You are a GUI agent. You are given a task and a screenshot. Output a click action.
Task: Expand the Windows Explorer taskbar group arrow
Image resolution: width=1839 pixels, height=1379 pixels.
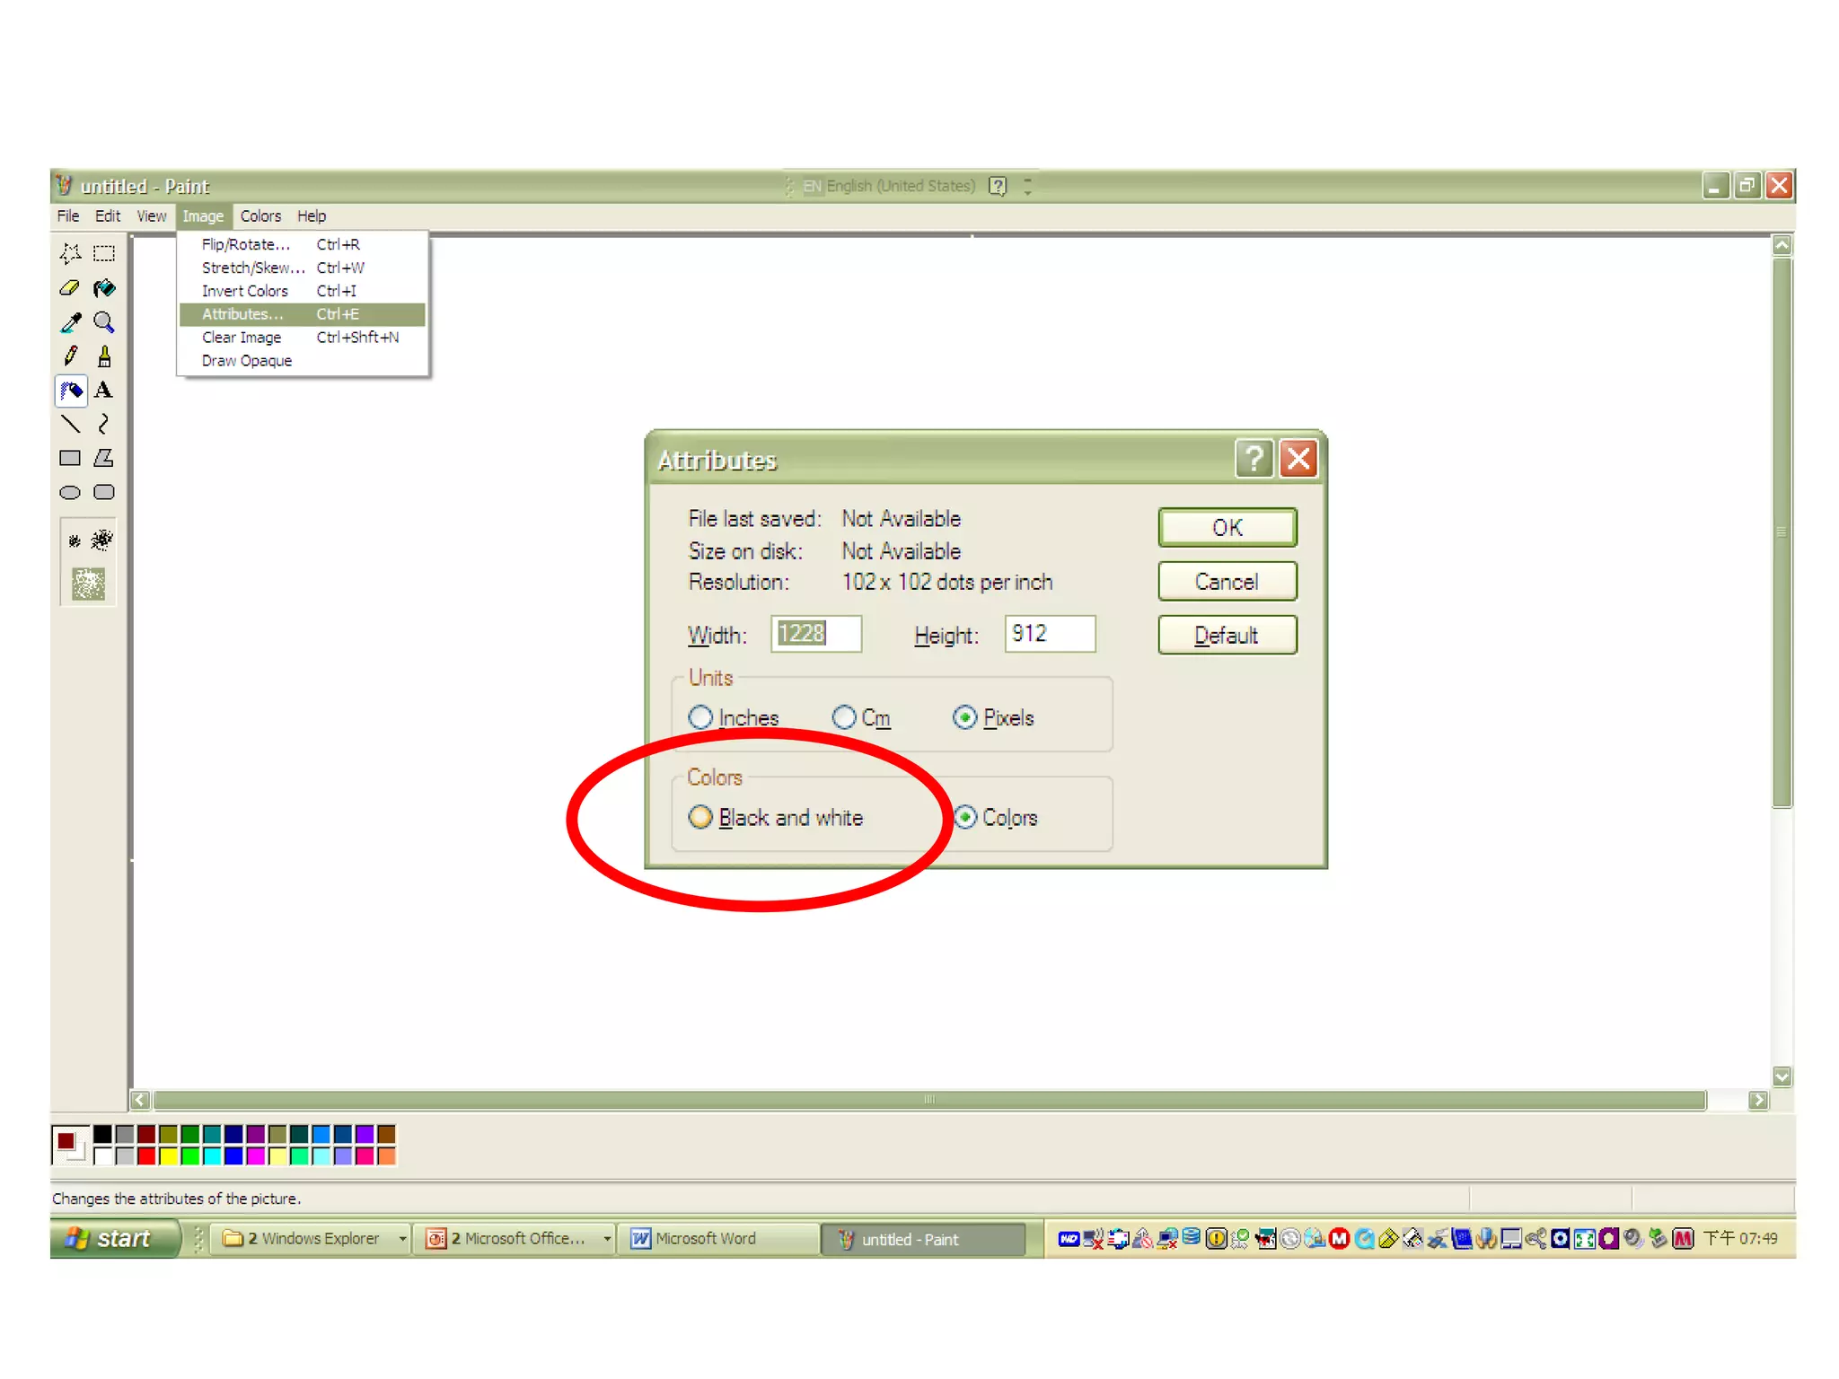tap(402, 1239)
